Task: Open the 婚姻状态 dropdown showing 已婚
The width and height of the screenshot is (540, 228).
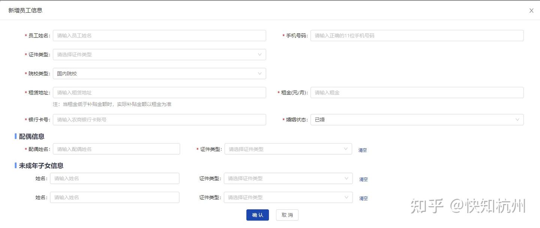Action: 417,120
